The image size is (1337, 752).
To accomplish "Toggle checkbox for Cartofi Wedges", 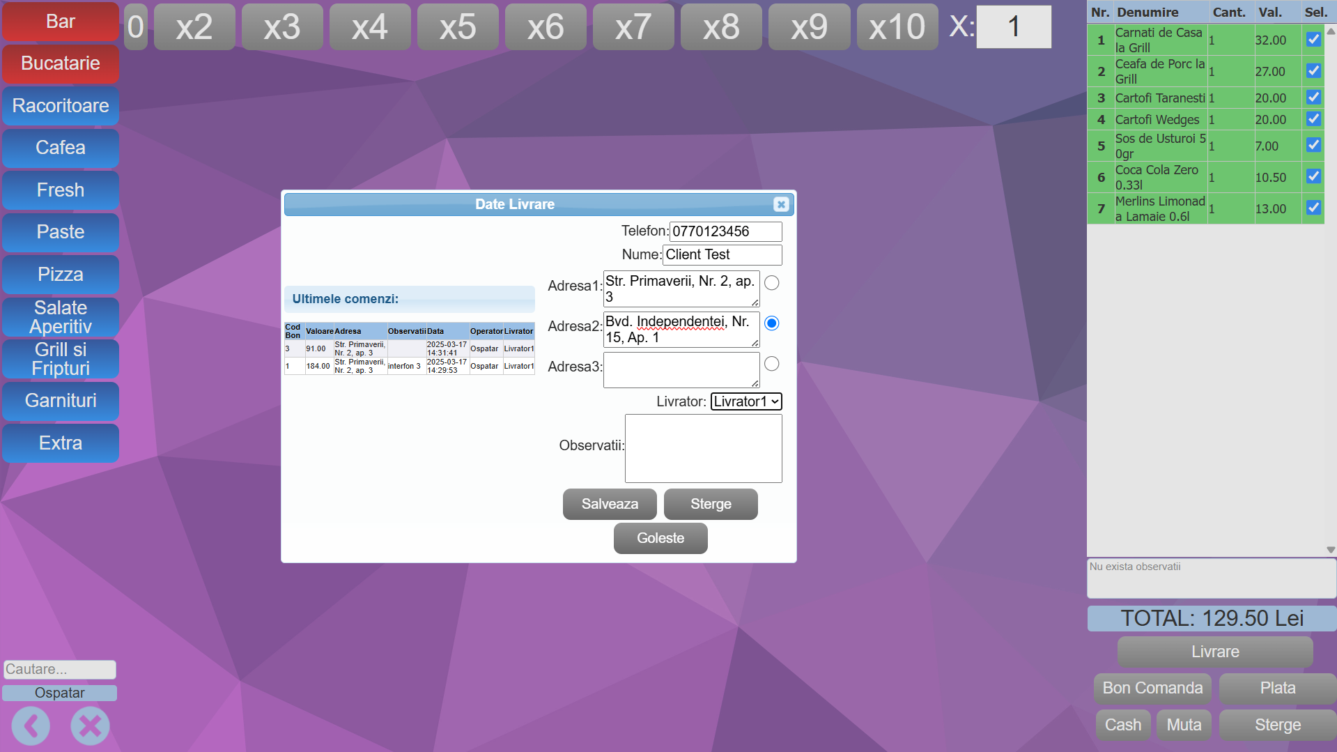I will click(x=1313, y=119).
